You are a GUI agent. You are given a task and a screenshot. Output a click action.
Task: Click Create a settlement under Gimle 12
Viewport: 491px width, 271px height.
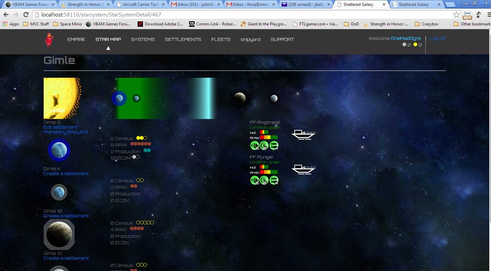(66, 258)
